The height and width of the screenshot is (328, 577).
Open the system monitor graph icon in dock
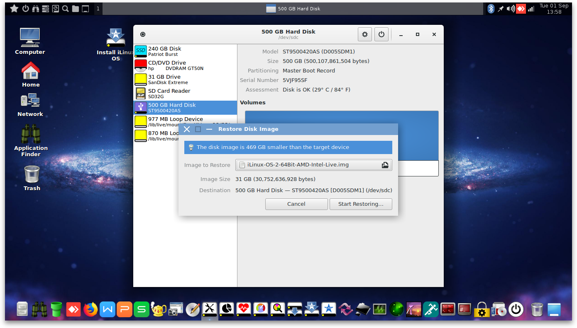[380, 309]
